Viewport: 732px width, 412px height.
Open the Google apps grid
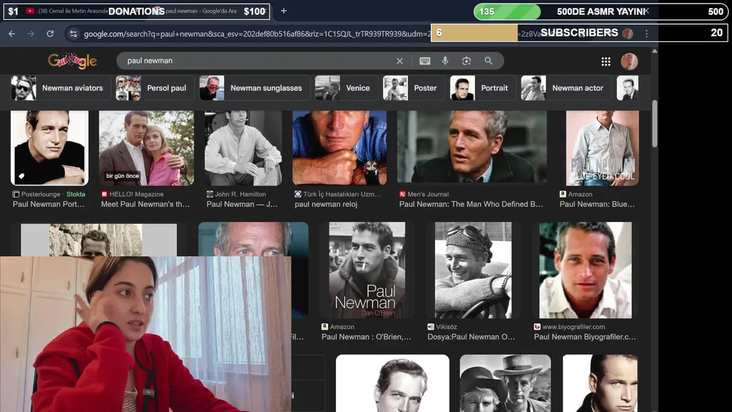606,61
